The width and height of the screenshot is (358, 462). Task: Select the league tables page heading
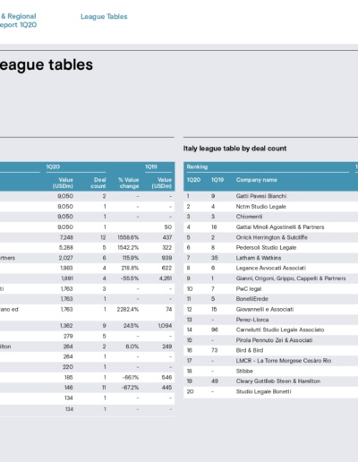coord(47,65)
